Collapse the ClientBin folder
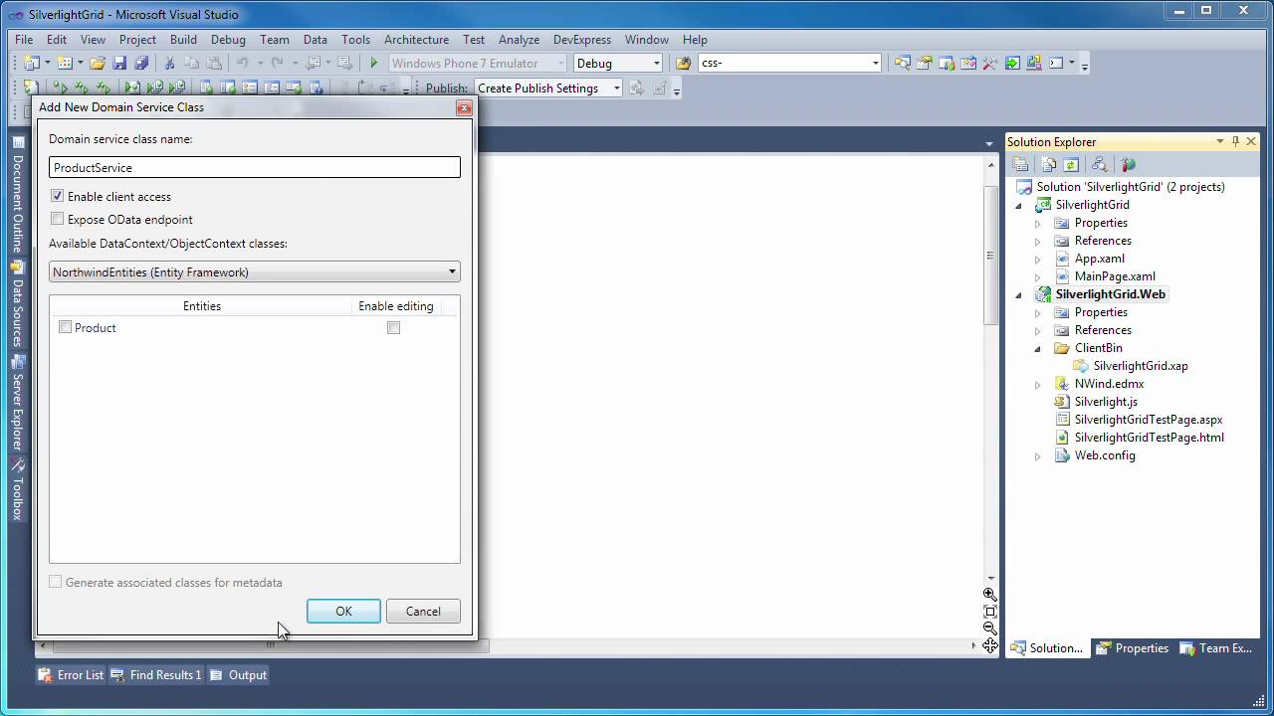This screenshot has width=1274, height=716. [x=1037, y=348]
